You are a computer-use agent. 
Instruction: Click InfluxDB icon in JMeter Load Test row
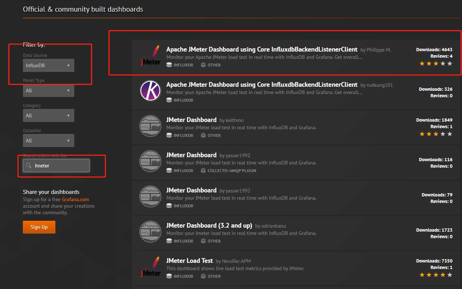coord(169,276)
